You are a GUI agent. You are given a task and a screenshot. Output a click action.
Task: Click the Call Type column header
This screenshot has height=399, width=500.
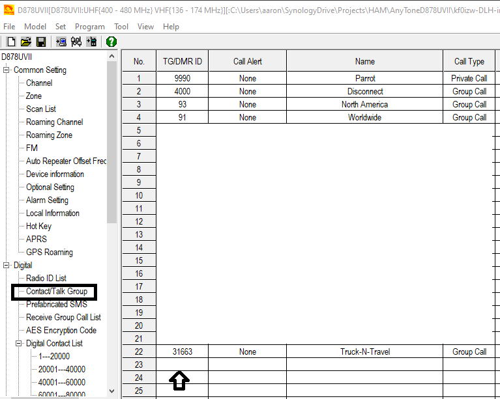469,61
